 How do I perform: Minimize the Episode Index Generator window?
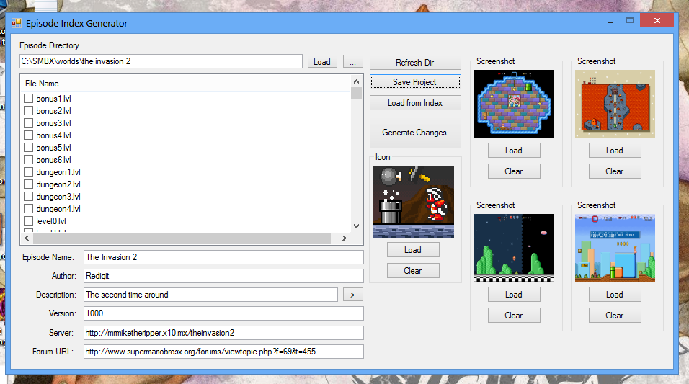point(610,21)
